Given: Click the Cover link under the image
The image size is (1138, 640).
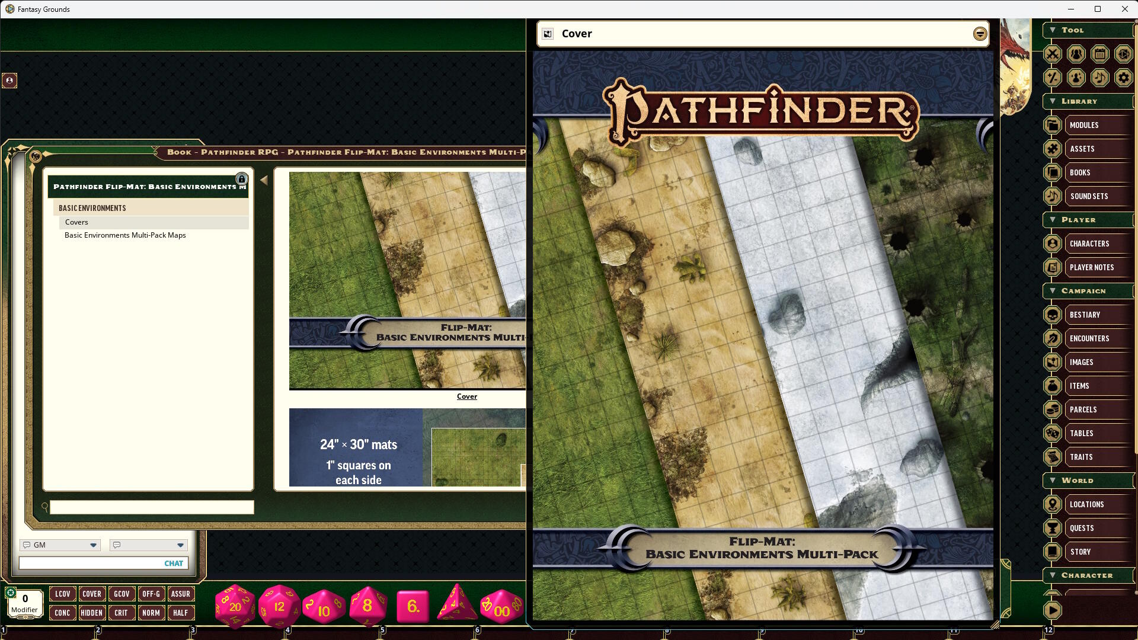Looking at the screenshot, I should coord(467,396).
